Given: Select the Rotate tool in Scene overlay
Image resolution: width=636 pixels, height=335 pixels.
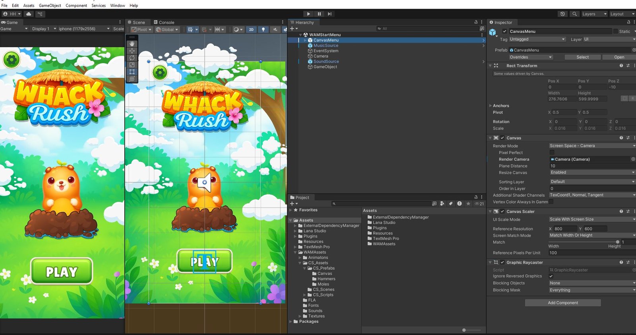Looking at the screenshot, I should coord(132,58).
